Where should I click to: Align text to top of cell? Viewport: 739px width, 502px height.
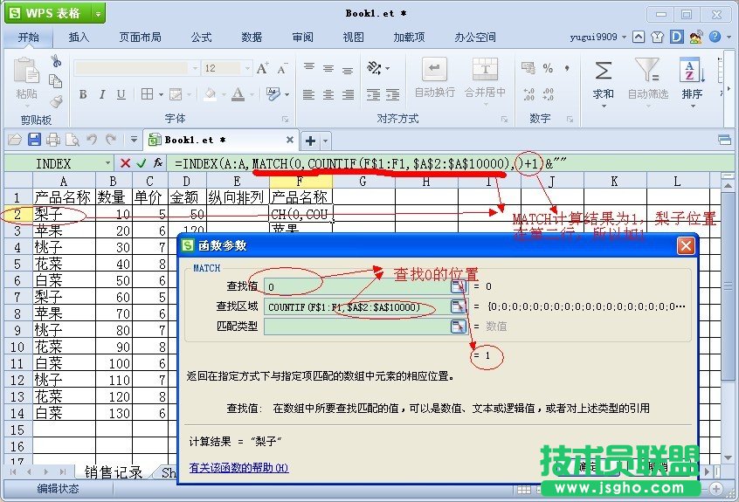click(309, 69)
